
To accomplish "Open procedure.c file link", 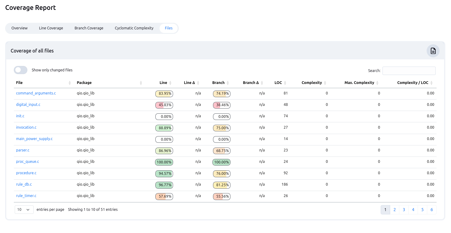I will (x=26, y=173).
